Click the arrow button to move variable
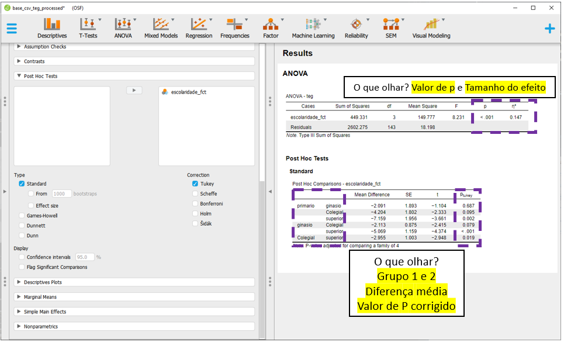The image size is (564, 342). 134,91
